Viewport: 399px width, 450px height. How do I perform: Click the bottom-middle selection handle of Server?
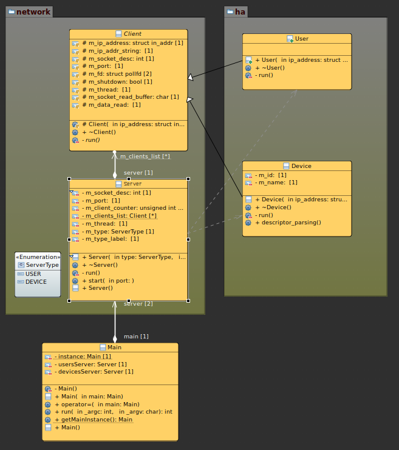click(129, 301)
